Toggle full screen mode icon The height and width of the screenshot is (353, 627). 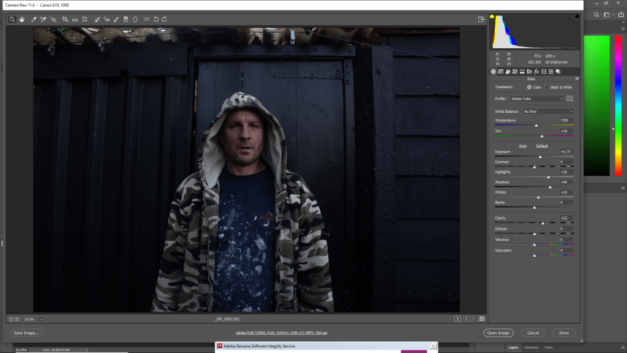[x=481, y=19]
